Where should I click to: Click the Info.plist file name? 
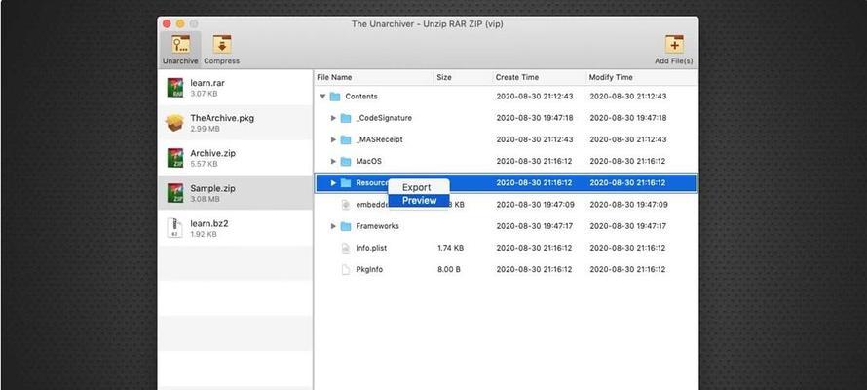371,248
